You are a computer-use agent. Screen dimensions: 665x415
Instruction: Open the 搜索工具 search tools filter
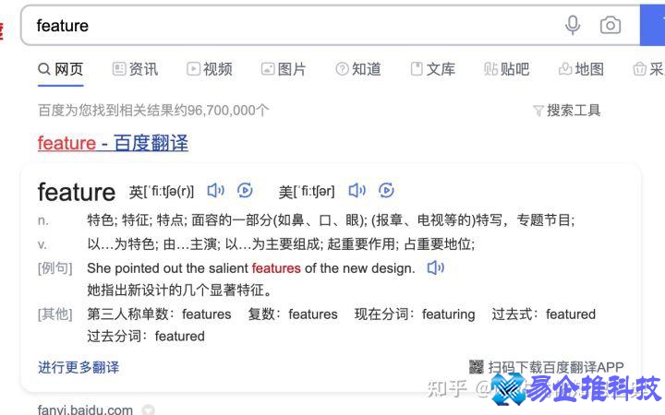click(x=566, y=111)
